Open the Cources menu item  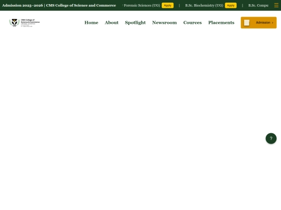[193, 22]
